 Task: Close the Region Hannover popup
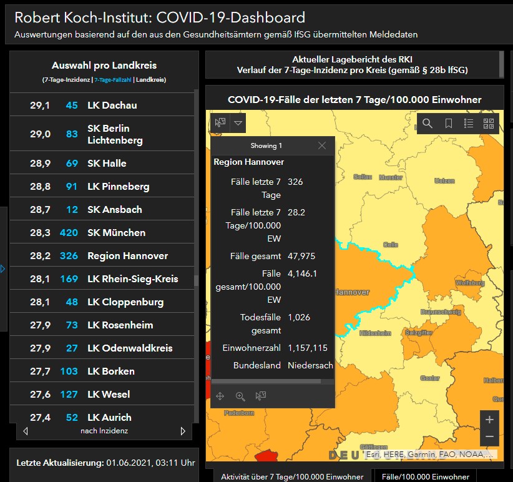pos(322,145)
